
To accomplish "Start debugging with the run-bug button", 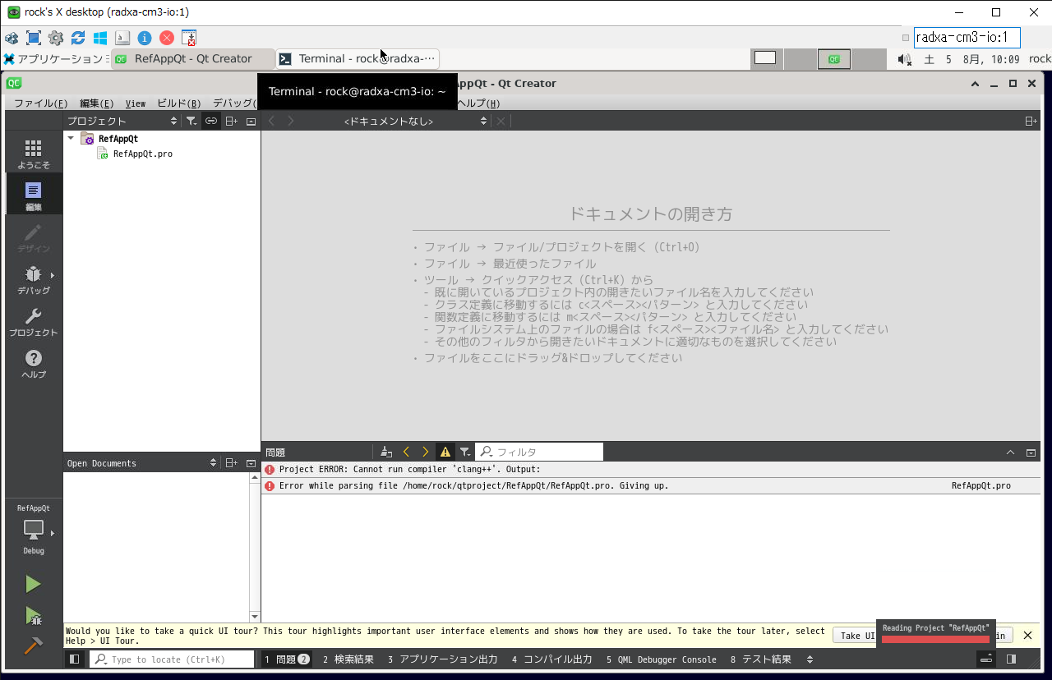I will tap(33, 615).
